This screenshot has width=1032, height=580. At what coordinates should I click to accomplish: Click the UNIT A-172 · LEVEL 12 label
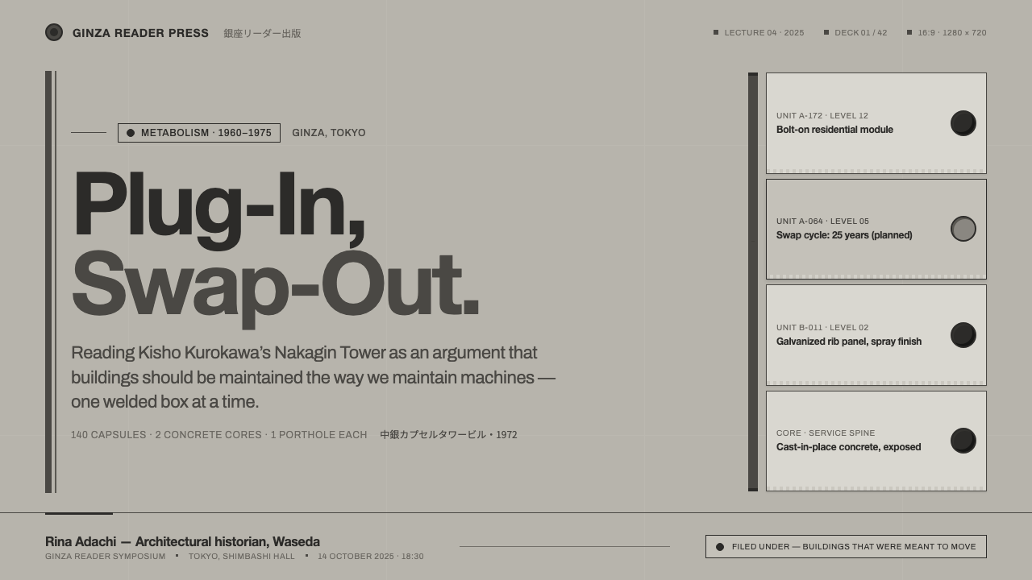822,116
